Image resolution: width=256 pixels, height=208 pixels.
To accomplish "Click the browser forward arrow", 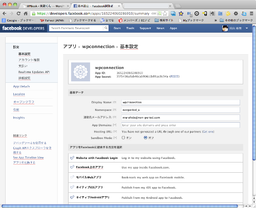I will (11, 13).
